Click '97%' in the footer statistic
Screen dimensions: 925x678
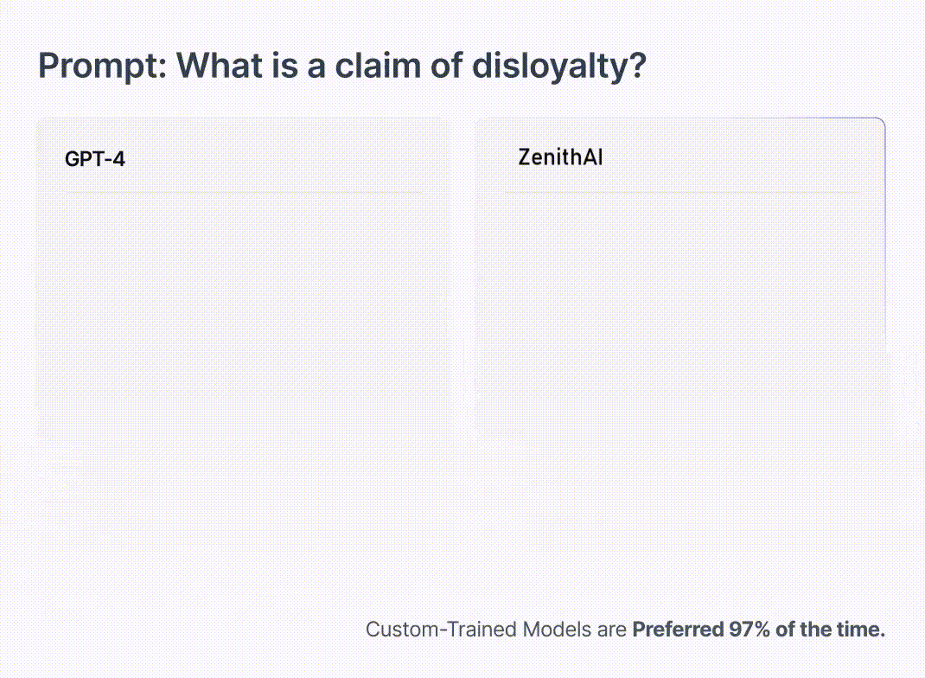pos(750,629)
